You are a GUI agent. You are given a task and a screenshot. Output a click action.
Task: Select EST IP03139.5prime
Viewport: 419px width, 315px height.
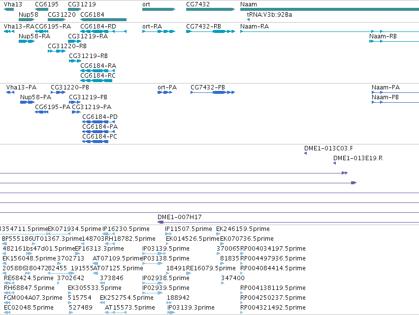166,249
